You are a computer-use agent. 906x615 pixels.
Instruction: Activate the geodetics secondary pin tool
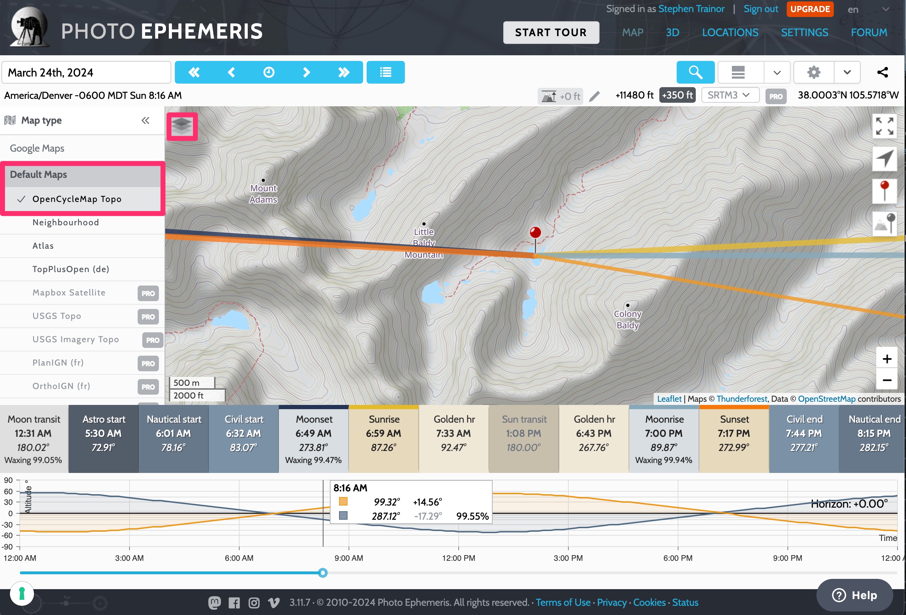coord(884,224)
